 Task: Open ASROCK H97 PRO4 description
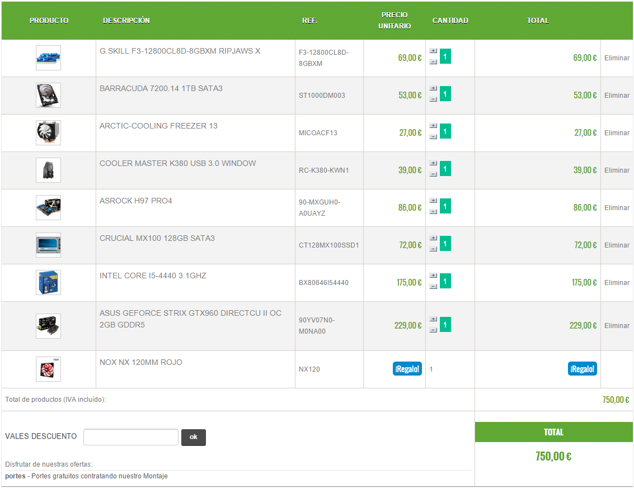pos(136,201)
